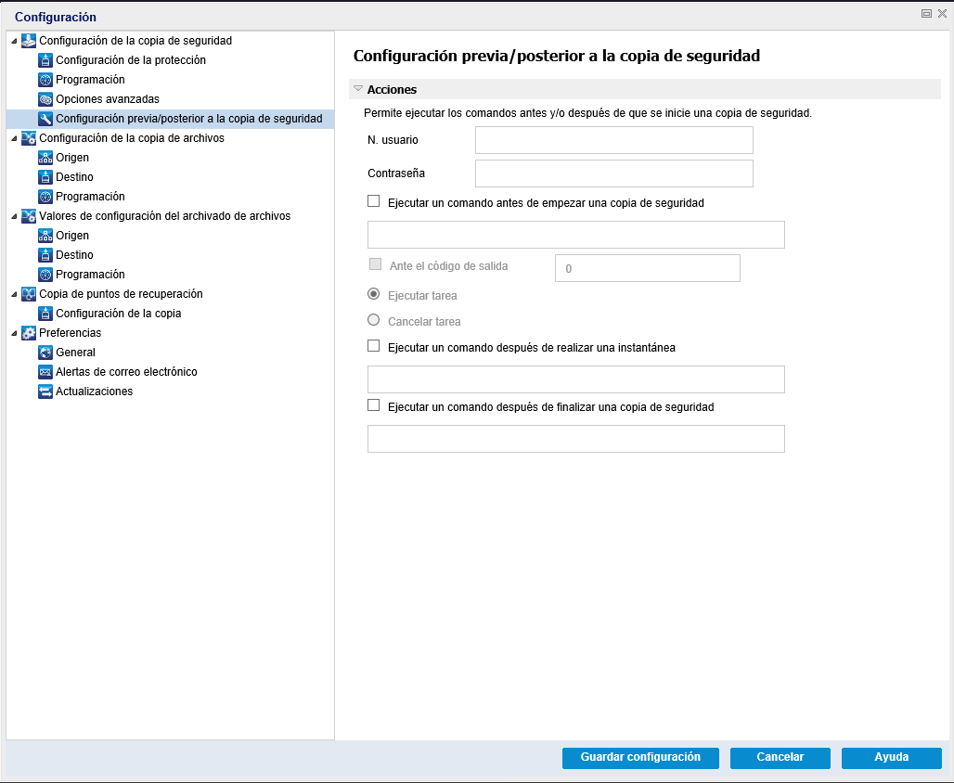This screenshot has width=954, height=783.
Task: Click the 'Programación' icon under copia de archivos
Action: point(45,197)
